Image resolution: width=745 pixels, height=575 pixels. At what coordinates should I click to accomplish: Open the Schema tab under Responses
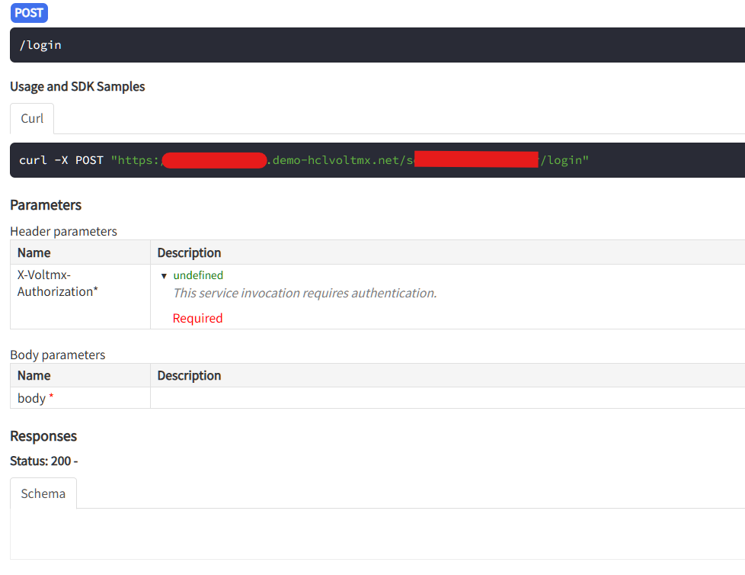point(43,493)
